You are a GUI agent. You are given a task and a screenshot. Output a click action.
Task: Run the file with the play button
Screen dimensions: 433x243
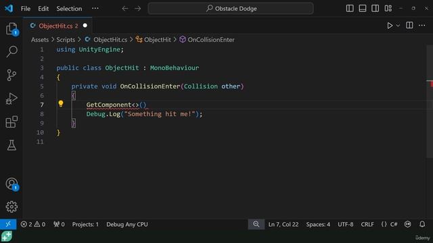tap(390, 26)
